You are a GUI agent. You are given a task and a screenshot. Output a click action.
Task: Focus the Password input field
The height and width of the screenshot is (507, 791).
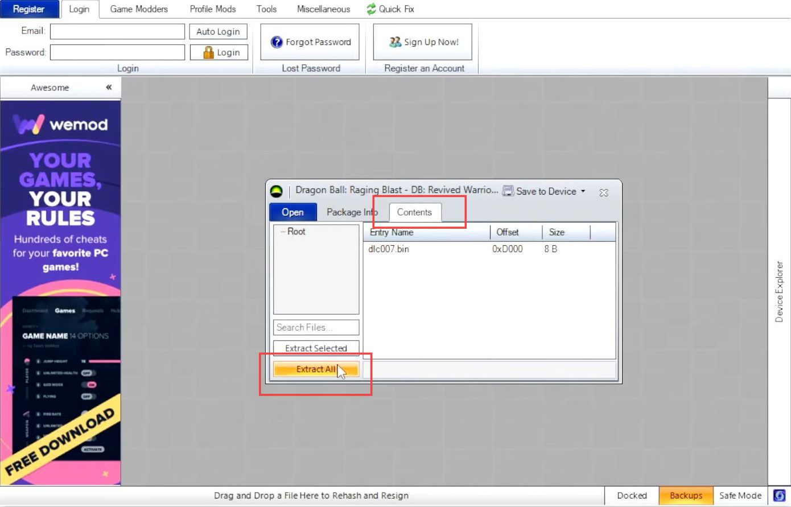117,52
